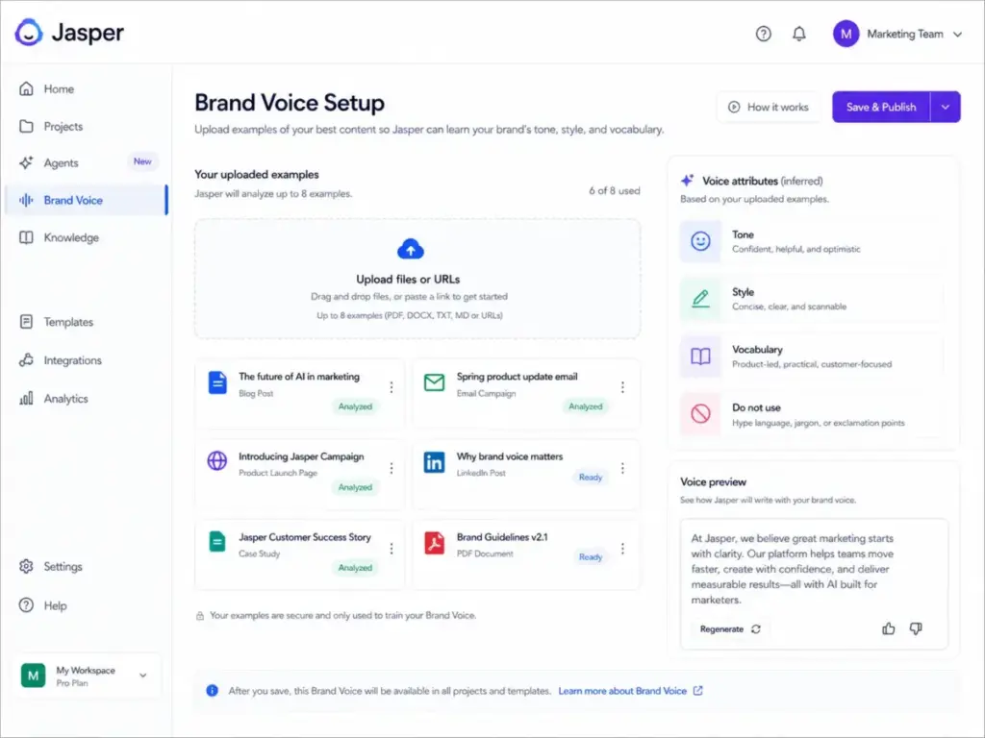Open options menu for Spring product update email

[x=622, y=387]
